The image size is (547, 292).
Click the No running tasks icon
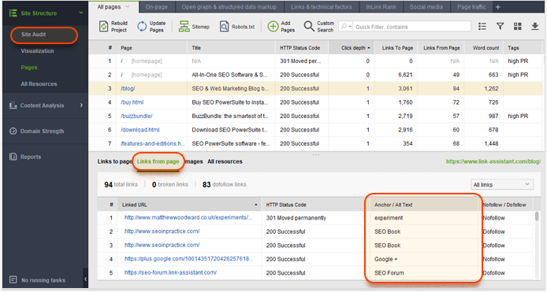point(13,280)
